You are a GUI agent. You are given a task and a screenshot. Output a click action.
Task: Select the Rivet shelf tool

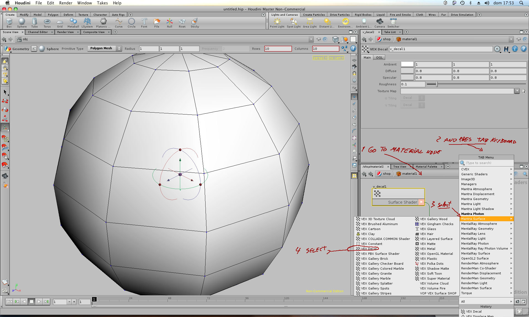click(182, 23)
